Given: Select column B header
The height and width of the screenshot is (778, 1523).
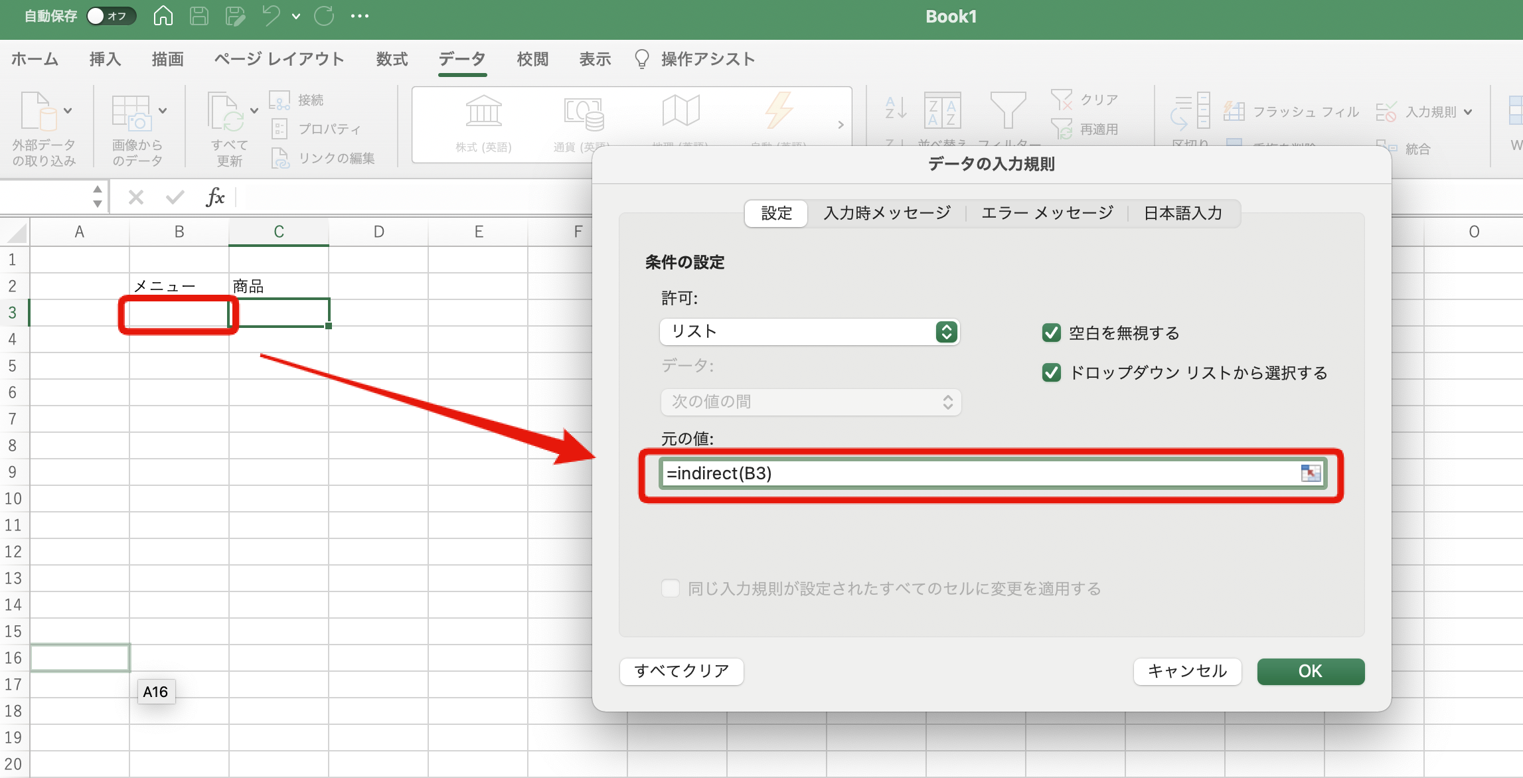Looking at the screenshot, I should click(179, 232).
